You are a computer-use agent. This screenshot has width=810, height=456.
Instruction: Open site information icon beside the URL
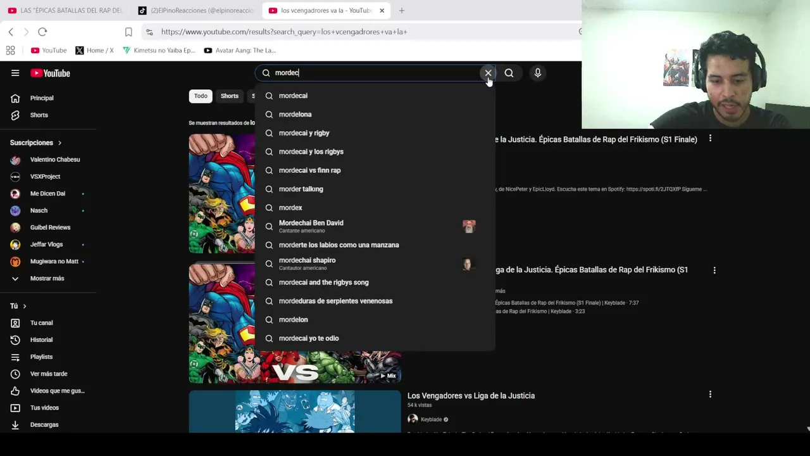pos(149,32)
